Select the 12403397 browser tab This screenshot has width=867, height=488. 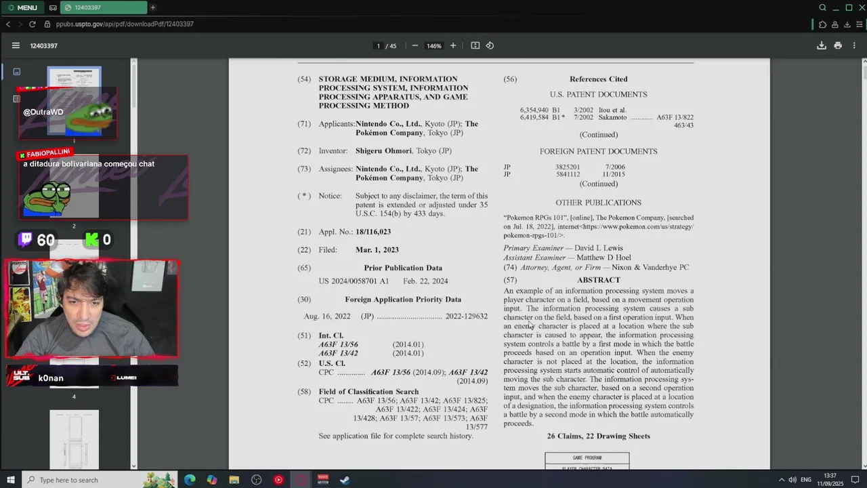coord(104,7)
